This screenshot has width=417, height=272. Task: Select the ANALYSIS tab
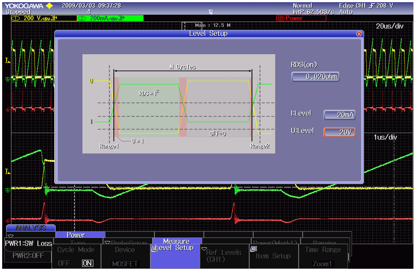point(31,228)
